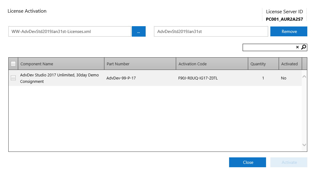Check the AdvDev Studio 2017 row checkbox
The height and width of the screenshot is (174, 315).
point(13,78)
